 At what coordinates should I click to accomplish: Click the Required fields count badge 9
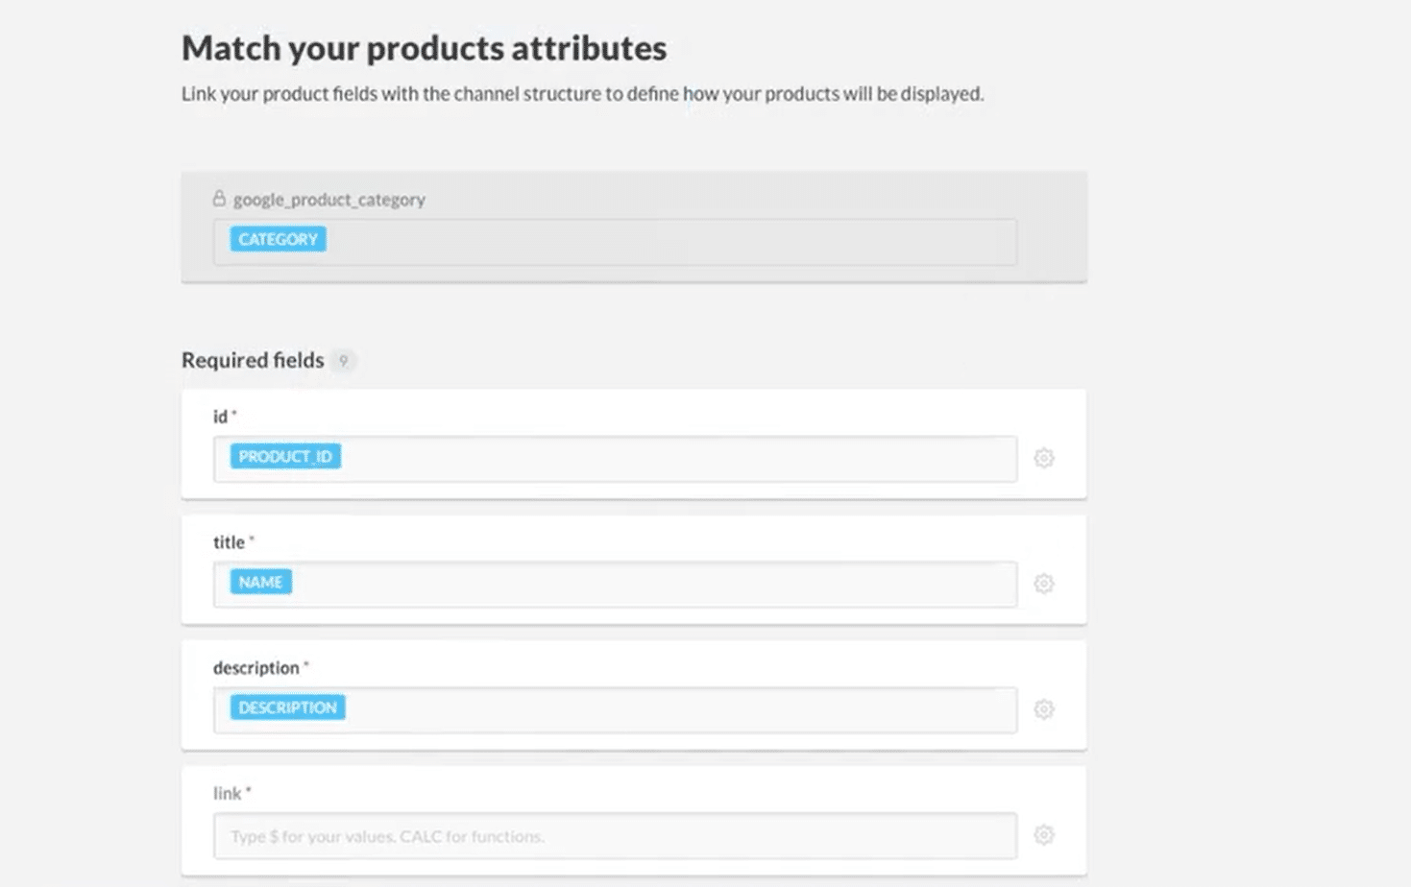click(343, 361)
